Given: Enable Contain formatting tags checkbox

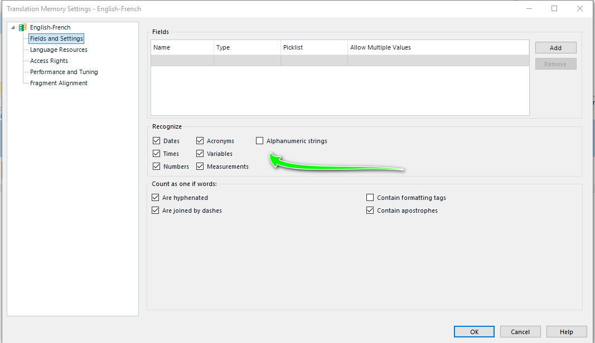Looking at the screenshot, I should [370, 198].
